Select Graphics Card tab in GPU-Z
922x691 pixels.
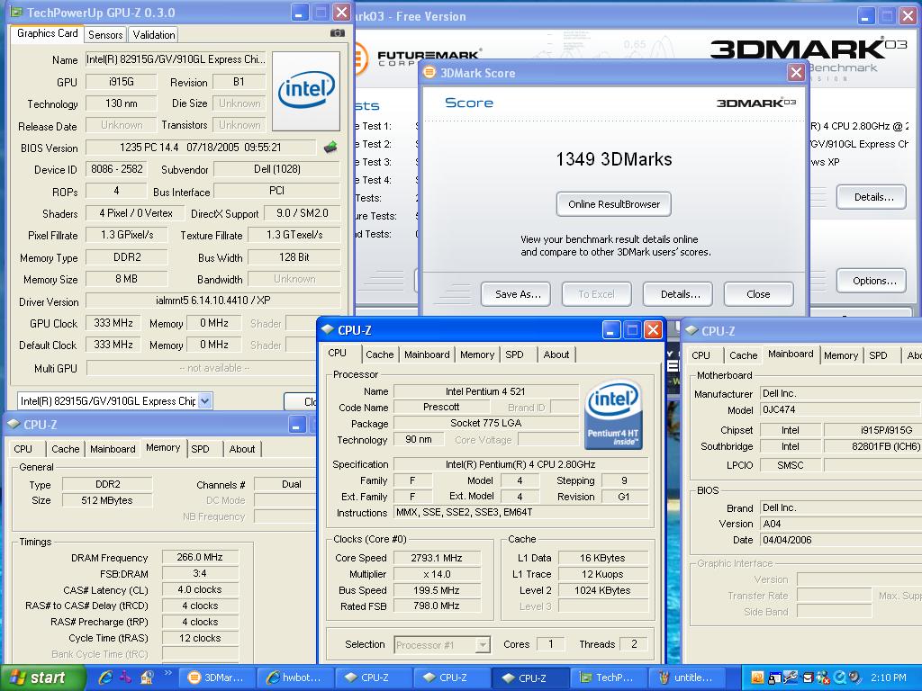tap(47, 33)
